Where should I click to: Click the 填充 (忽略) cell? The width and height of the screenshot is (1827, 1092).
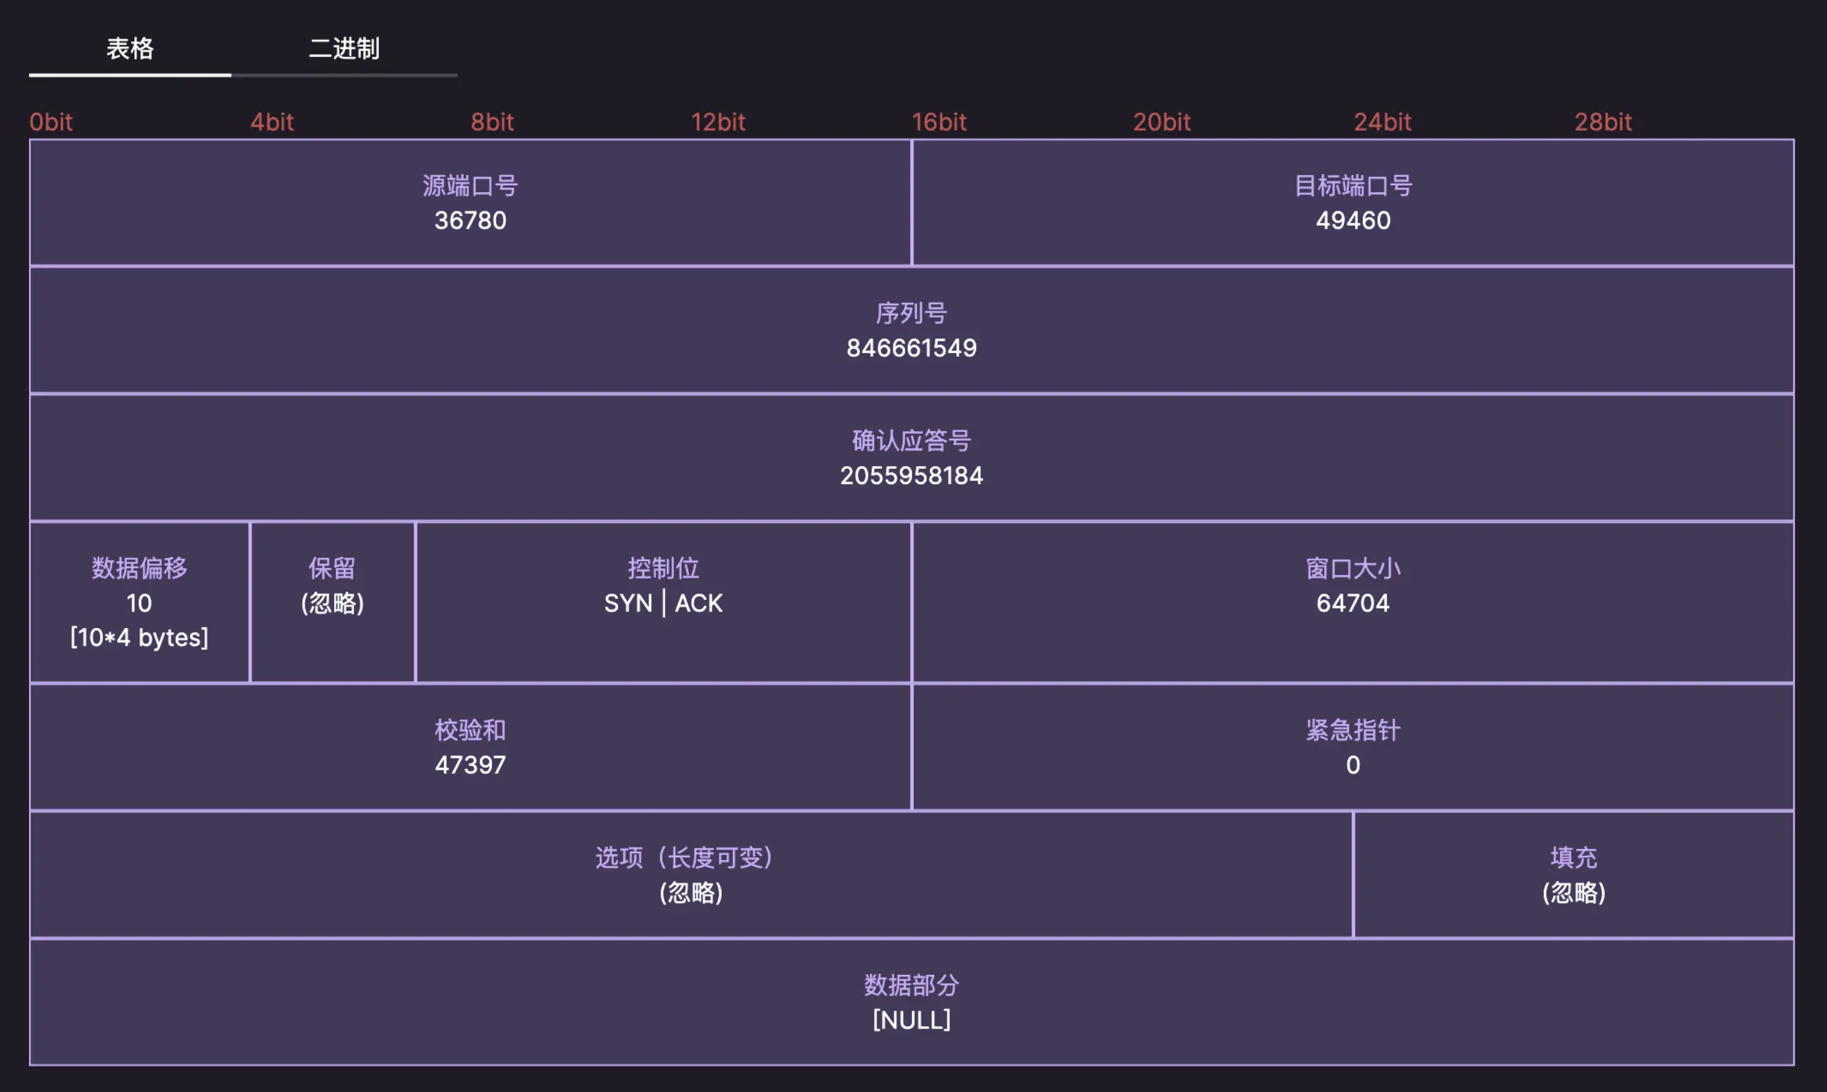tap(1573, 874)
